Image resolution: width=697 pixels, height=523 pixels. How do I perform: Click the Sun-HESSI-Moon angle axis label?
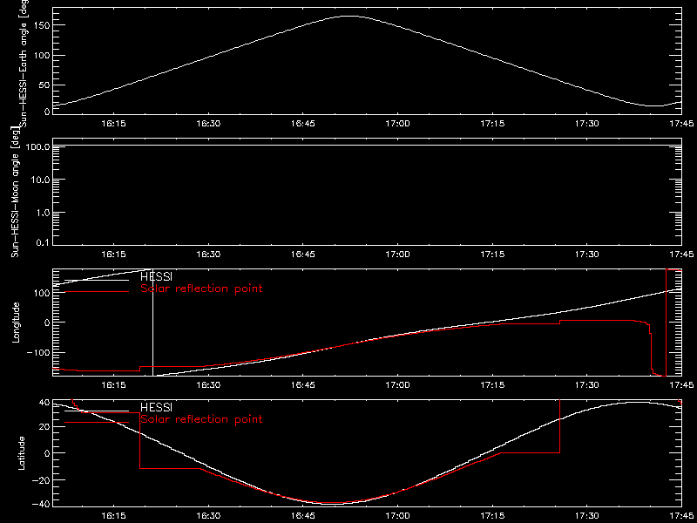[x=16, y=192]
